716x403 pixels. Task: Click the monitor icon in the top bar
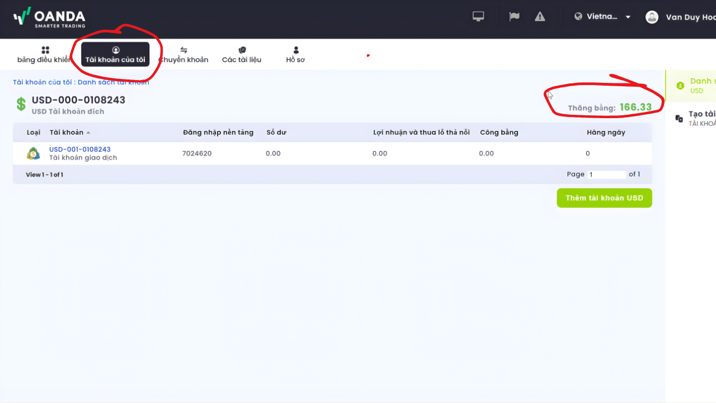(478, 17)
